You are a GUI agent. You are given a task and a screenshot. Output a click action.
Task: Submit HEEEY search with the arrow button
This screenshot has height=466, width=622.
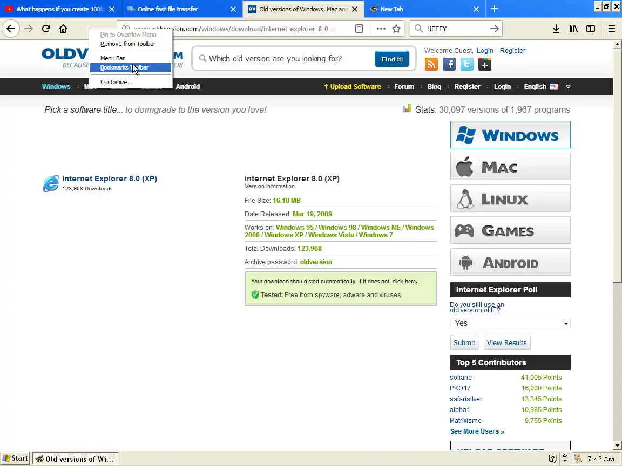(494, 29)
